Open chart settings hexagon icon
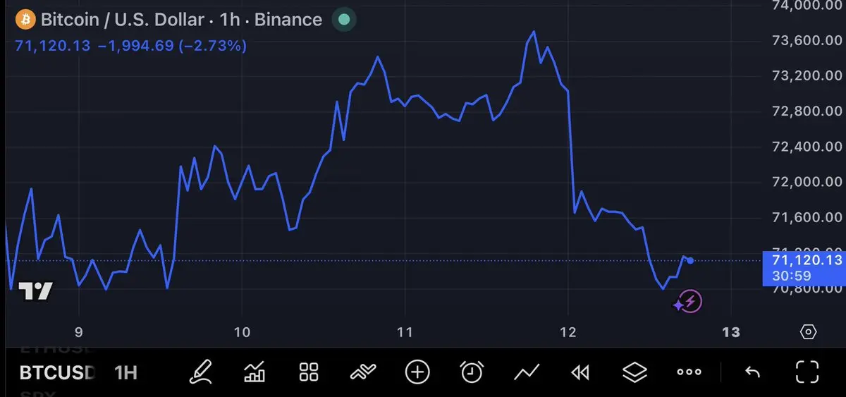Screen dimensions: 846x397 (x=809, y=331)
